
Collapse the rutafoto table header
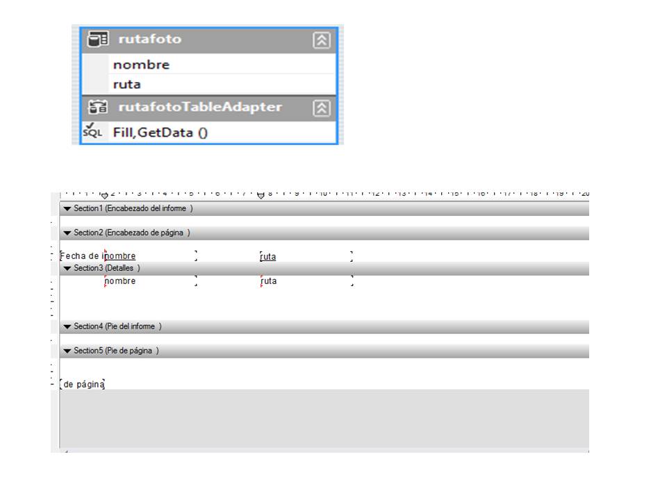tap(322, 40)
